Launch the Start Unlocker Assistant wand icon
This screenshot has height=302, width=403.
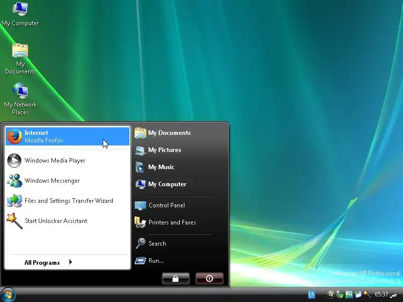15,220
